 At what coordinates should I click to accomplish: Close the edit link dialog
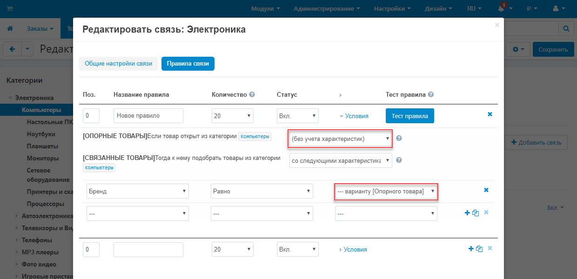point(497,25)
